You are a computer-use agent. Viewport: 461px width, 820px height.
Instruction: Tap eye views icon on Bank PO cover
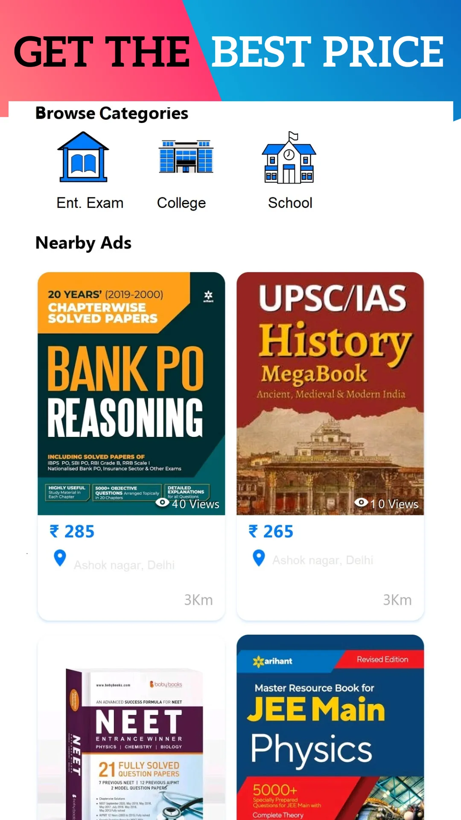point(162,503)
